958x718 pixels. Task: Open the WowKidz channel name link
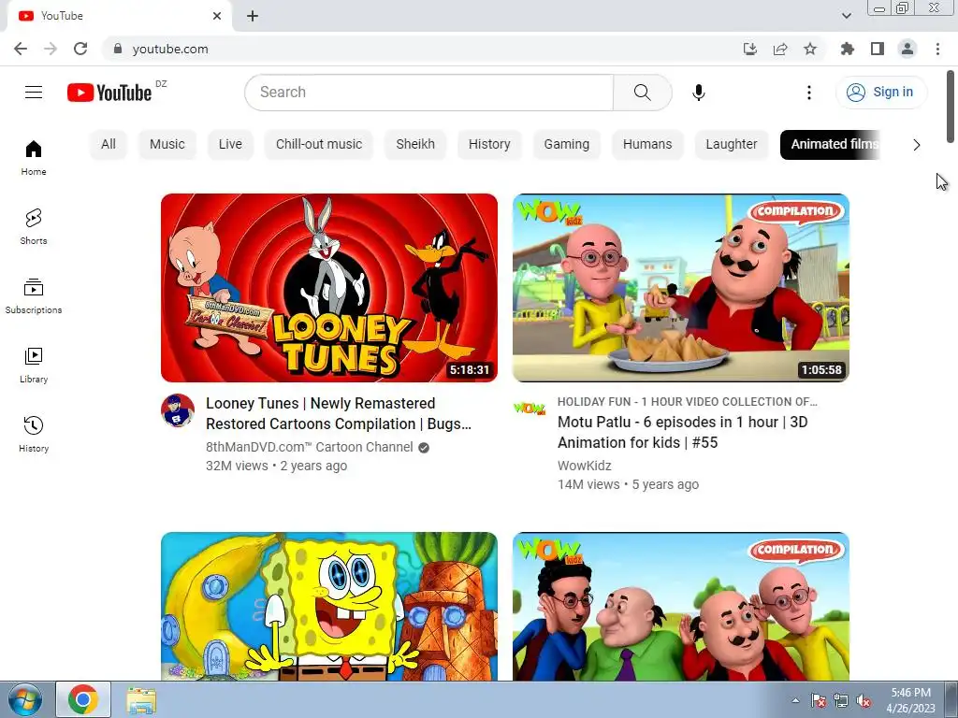tap(584, 466)
